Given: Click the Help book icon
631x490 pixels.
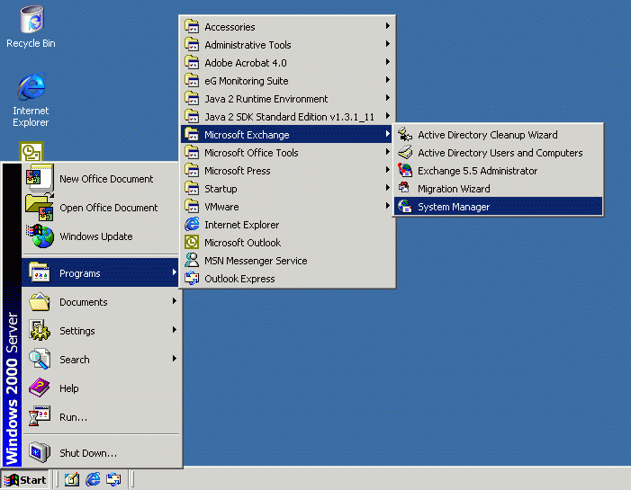Looking at the screenshot, I should tap(40, 388).
